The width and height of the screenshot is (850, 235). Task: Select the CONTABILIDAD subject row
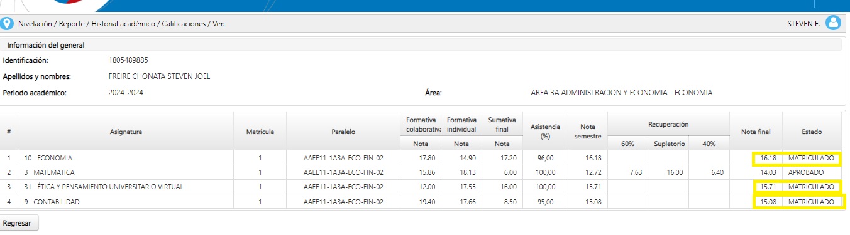pos(421,202)
